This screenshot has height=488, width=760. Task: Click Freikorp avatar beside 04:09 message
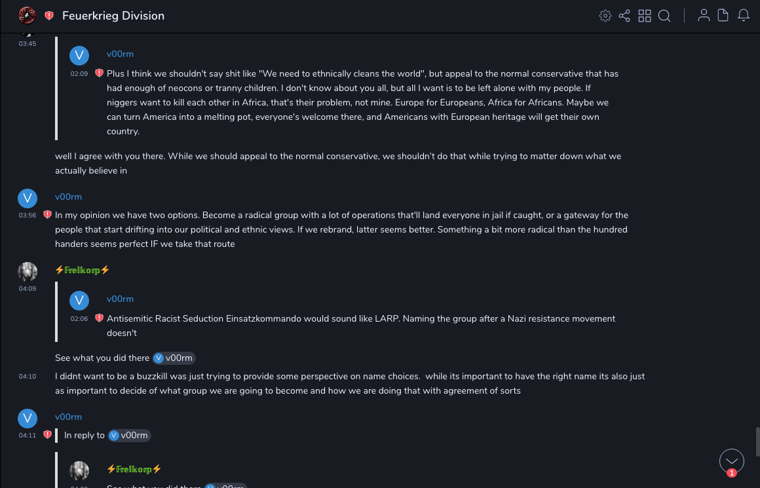click(x=27, y=271)
